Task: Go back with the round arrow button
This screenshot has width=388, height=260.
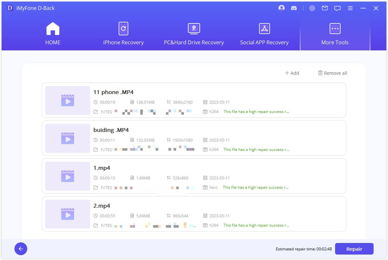Action: tap(21, 249)
